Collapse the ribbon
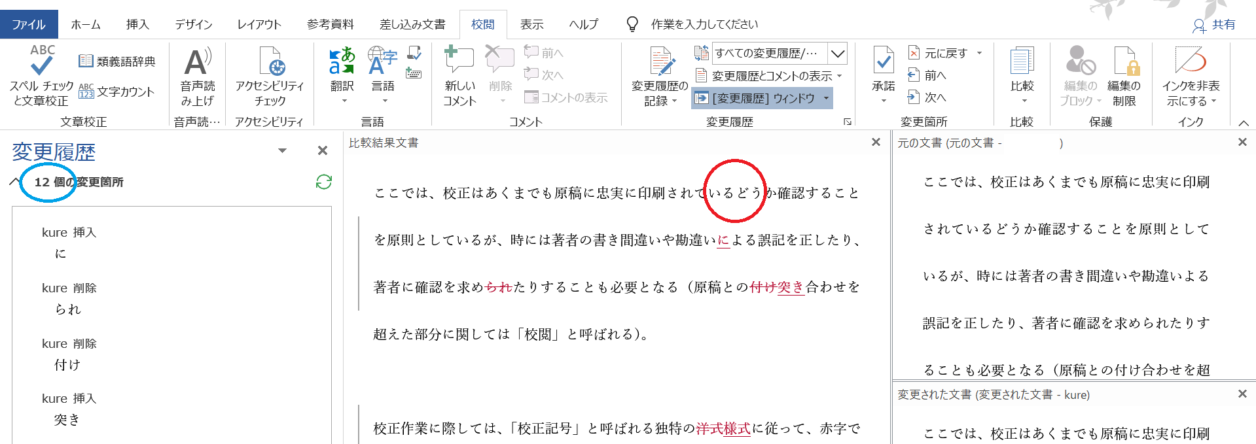The width and height of the screenshot is (1256, 444). [1244, 122]
